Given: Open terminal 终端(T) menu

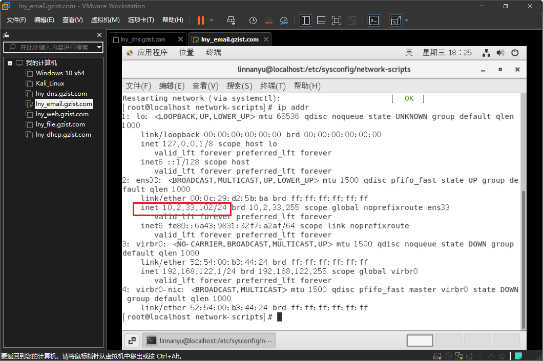Looking at the screenshot, I should click(273, 86).
